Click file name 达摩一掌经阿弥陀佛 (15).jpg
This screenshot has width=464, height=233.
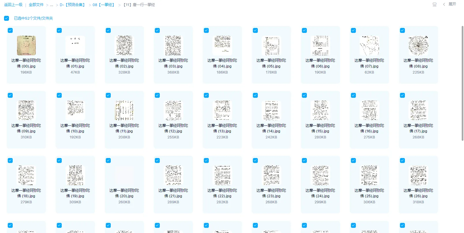tap(320, 128)
